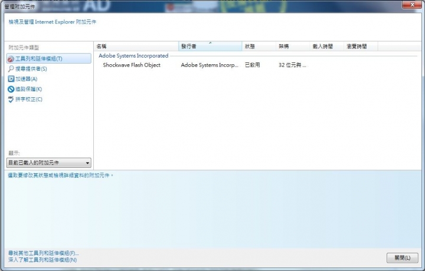This screenshot has width=425, height=271.
Task: Click the 關閉(L) button
Action: (x=402, y=258)
